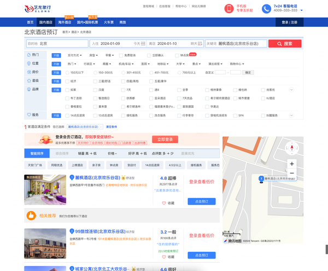Image resolution: width=328 pixels, height=271 pixels.
Task: Open the 地铁站 location dropdown
Action: 163,64
